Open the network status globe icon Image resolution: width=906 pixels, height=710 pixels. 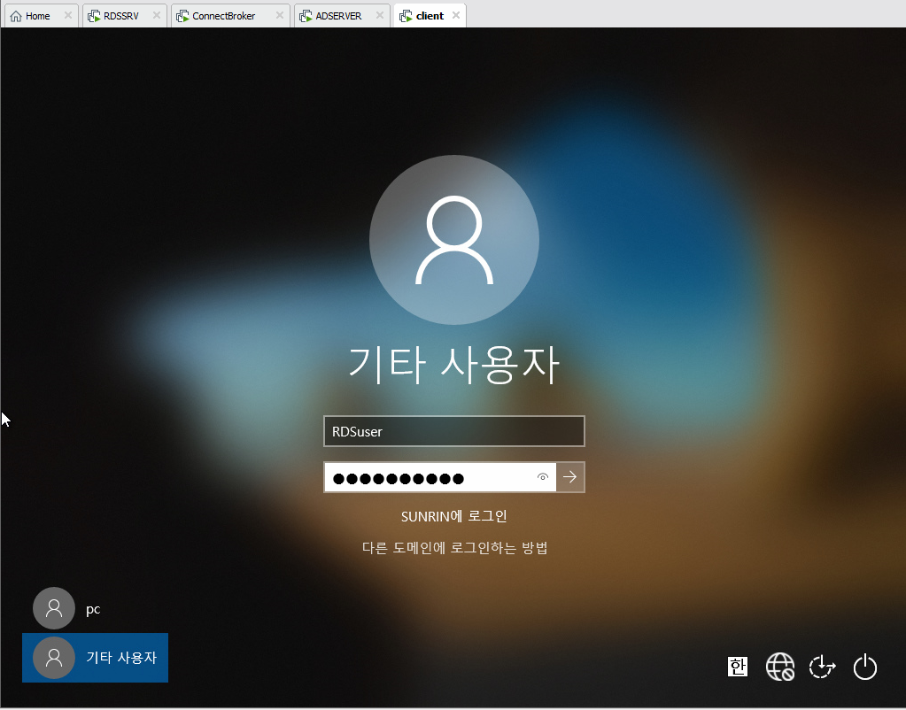point(780,667)
